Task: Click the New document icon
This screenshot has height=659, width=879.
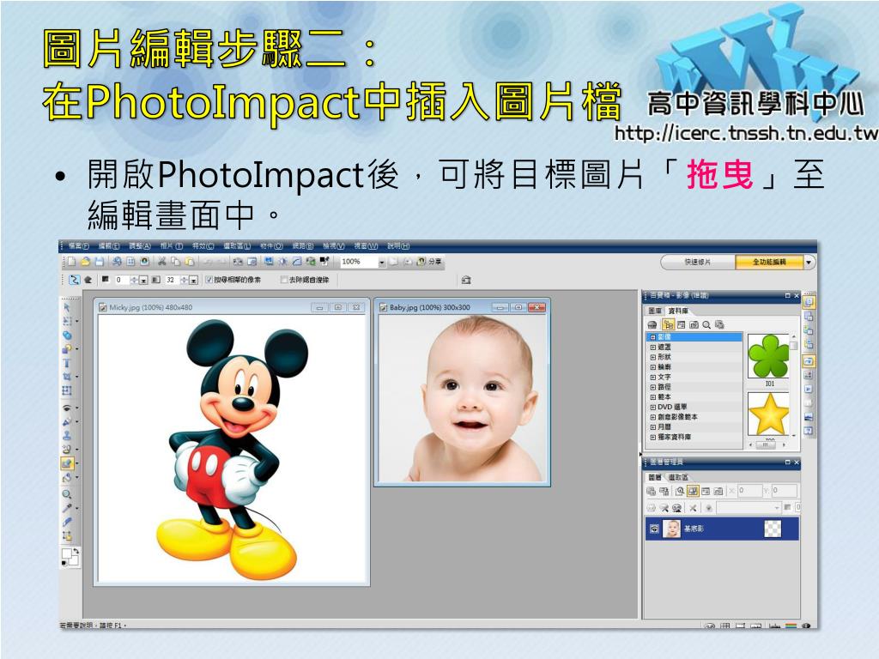Action: tap(71, 262)
